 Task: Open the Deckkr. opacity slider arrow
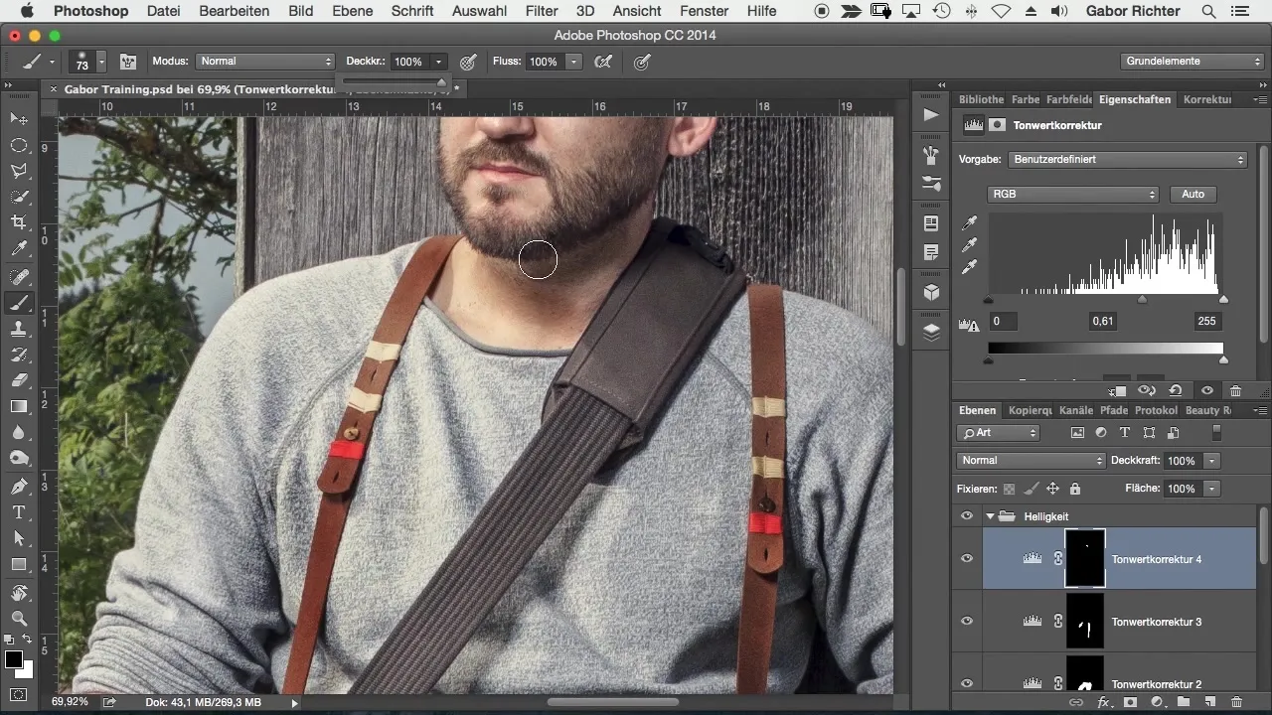(x=438, y=62)
